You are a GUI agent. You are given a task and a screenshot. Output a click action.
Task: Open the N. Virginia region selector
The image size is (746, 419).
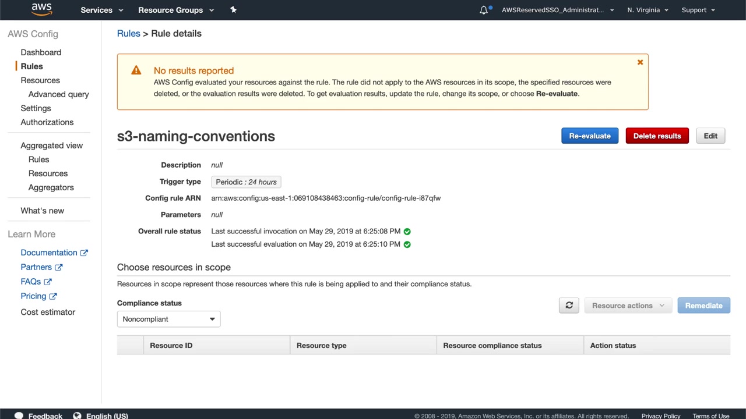(x=648, y=10)
